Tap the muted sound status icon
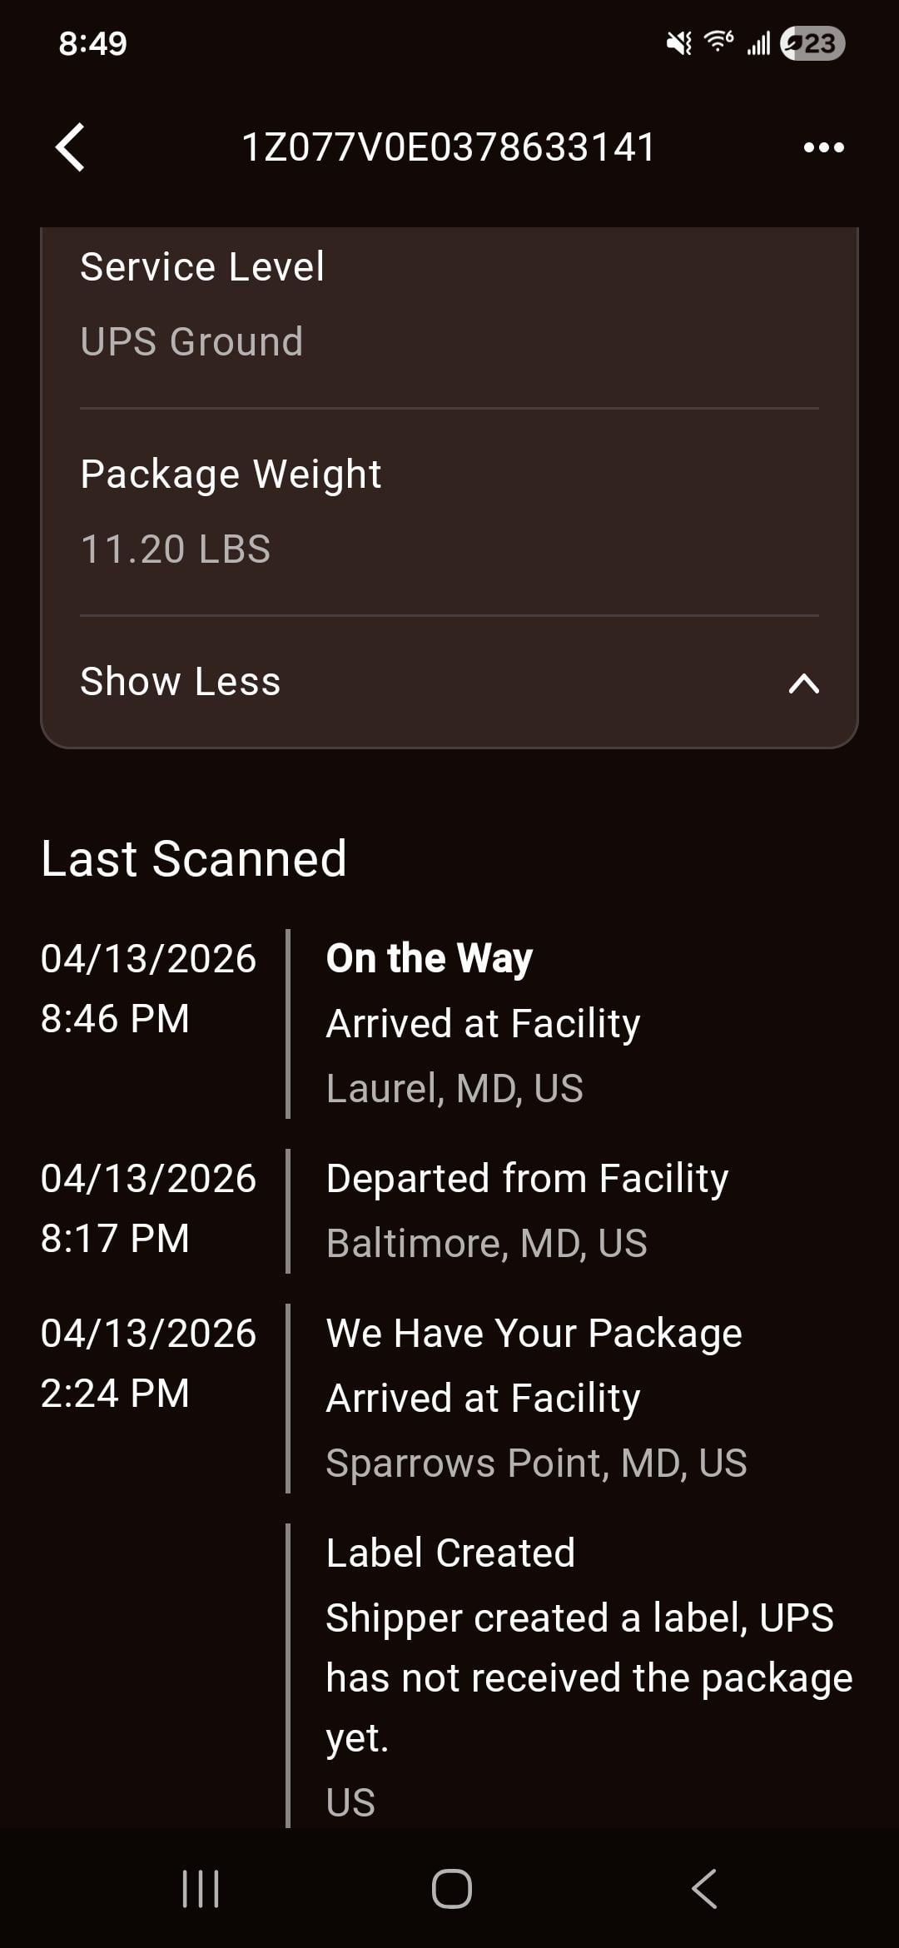 [x=679, y=42]
